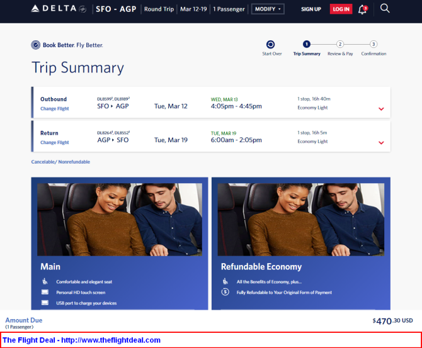Select step 3 Confirmation circle
The image size is (422, 348).
[x=374, y=44]
